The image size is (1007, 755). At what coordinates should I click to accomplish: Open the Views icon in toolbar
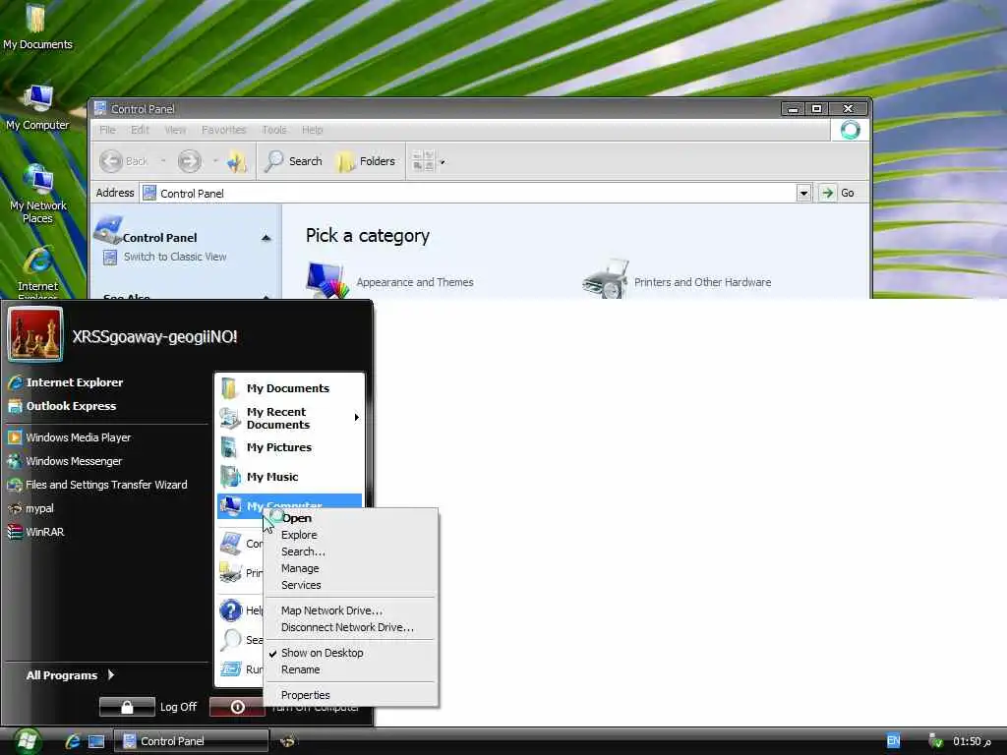point(423,161)
